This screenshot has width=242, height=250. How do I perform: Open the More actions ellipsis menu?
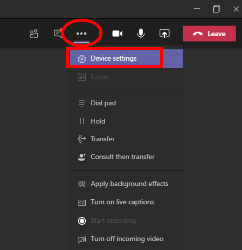pos(81,33)
